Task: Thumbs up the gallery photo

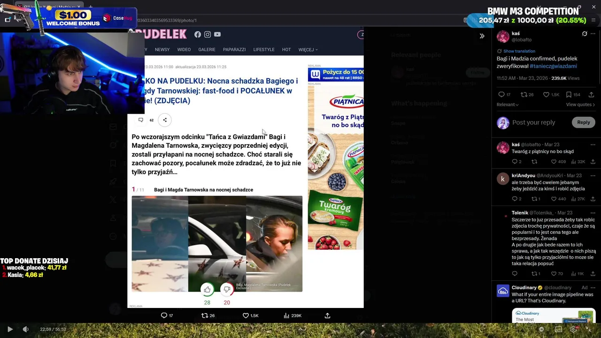Action: (x=207, y=290)
